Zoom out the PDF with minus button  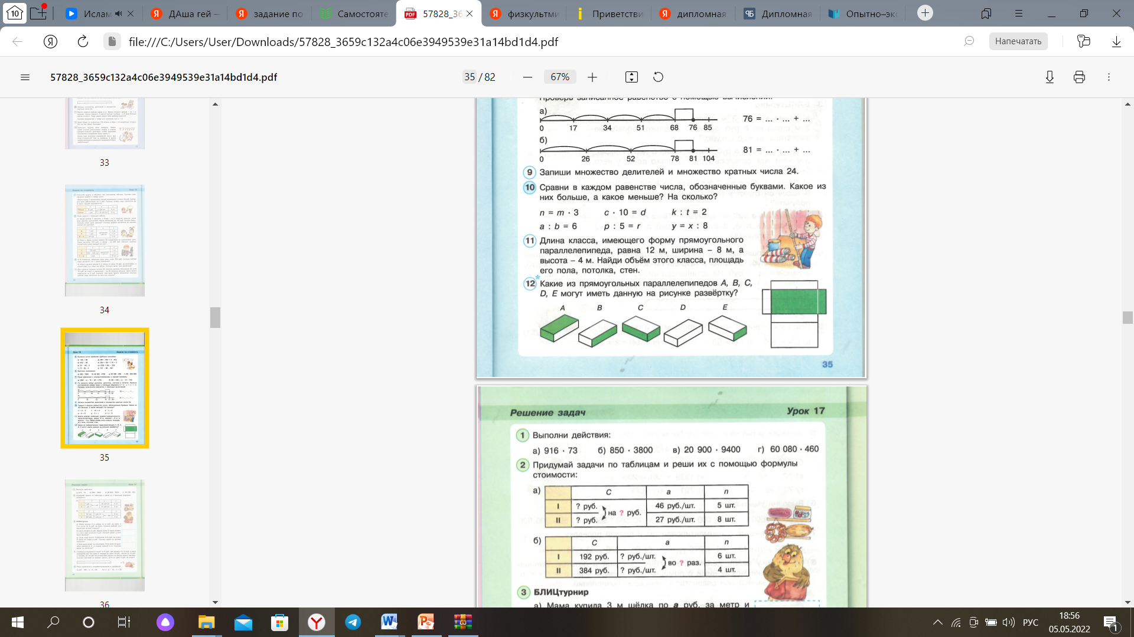click(527, 77)
